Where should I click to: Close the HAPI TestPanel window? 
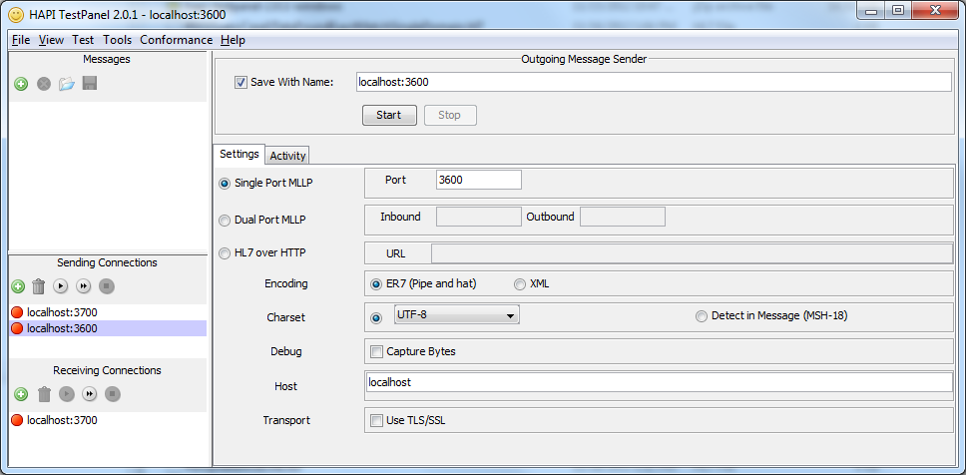(936, 11)
